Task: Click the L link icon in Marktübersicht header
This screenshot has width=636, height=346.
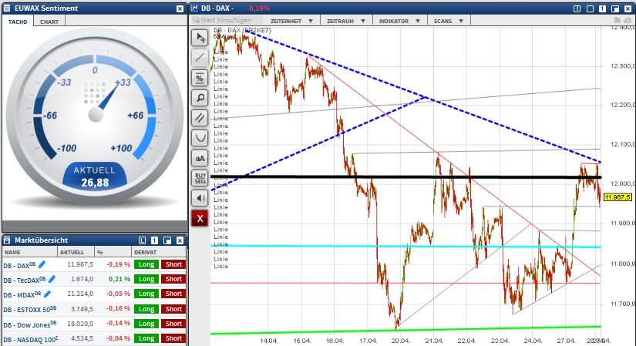Action: [142, 240]
